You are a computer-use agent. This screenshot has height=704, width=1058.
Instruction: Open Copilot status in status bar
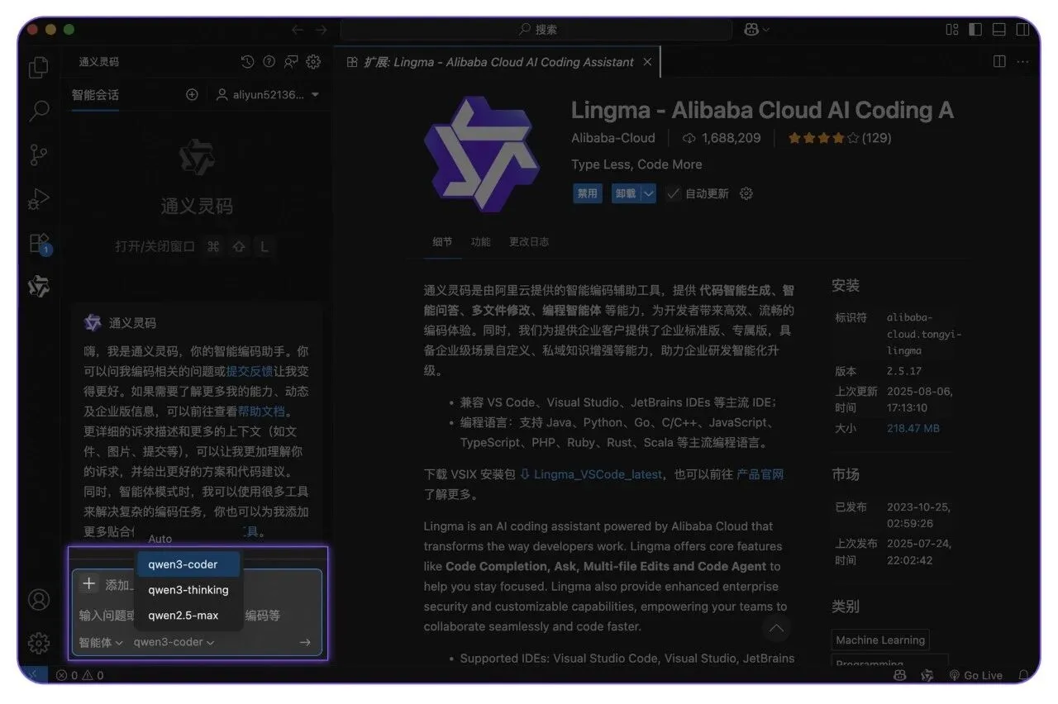[900, 675]
